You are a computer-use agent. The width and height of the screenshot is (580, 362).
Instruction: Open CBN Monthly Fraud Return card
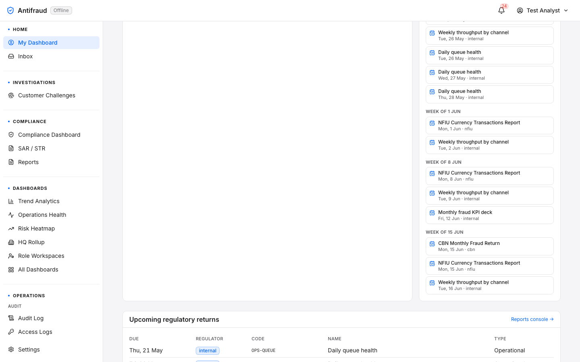click(x=489, y=246)
